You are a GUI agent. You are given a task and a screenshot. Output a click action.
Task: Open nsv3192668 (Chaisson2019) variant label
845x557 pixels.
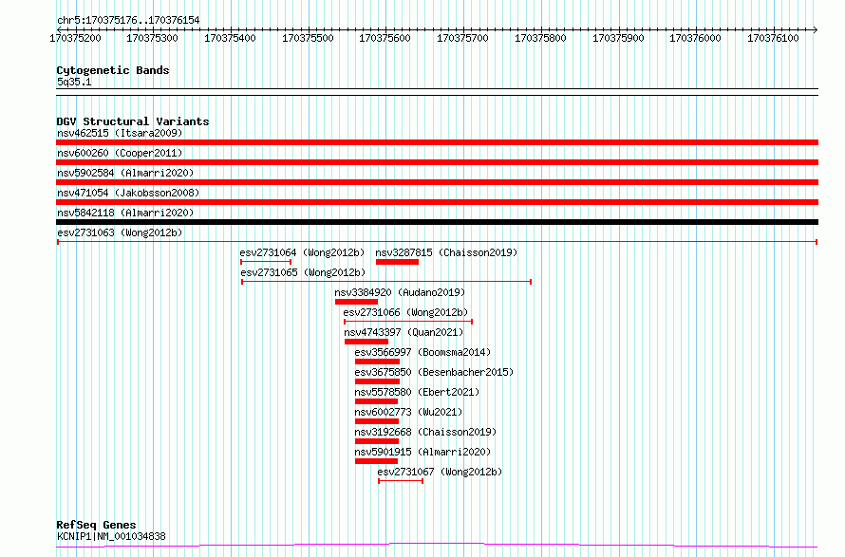coord(425,432)
